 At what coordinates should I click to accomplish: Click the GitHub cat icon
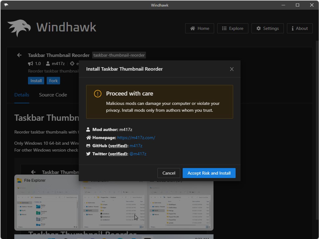(x=88, y=146)
